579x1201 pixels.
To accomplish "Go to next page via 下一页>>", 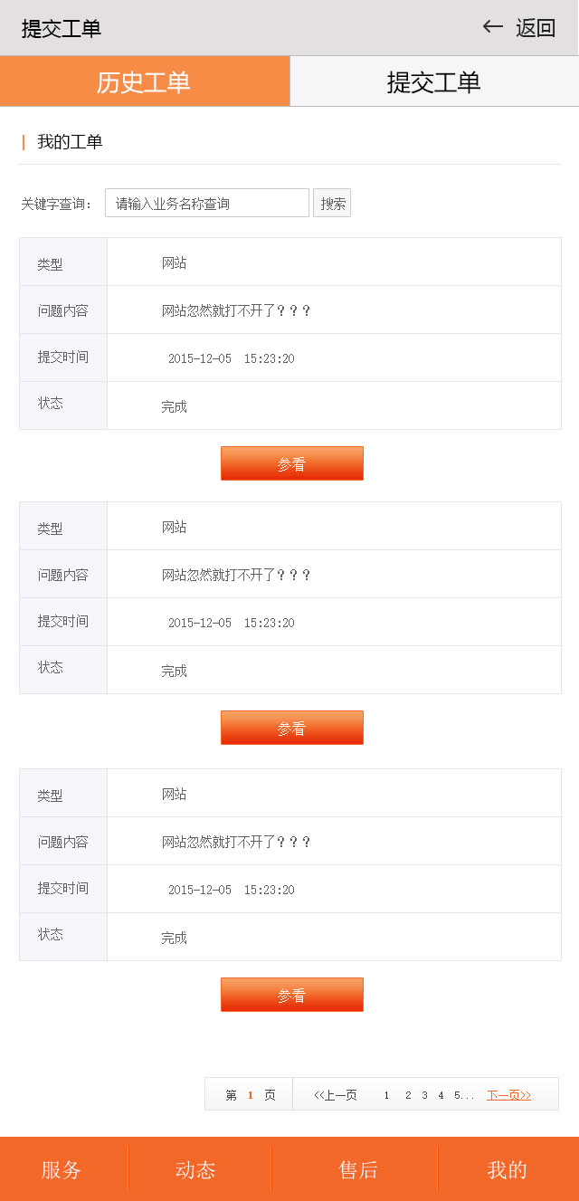I will pyautogui.click(x=508, y=1095).
